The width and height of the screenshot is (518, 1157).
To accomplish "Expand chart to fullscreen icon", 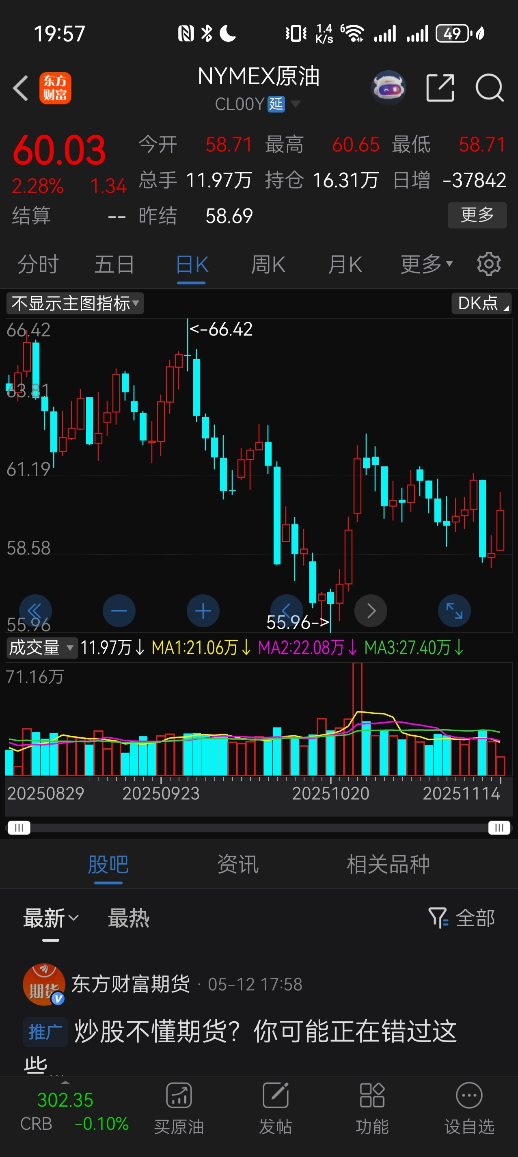I will click(x=454, y=611).
